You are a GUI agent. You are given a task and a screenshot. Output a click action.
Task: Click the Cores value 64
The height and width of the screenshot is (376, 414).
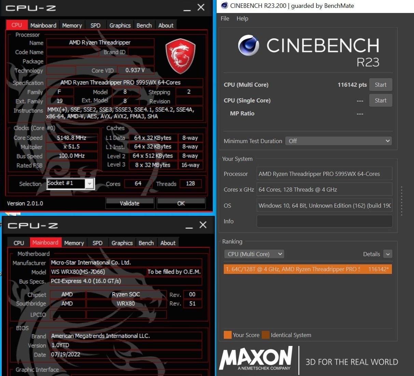tap(138, 184)
